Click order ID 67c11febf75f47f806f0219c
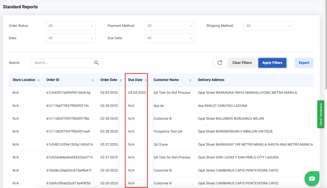The image size is (327, 188). 67,106
